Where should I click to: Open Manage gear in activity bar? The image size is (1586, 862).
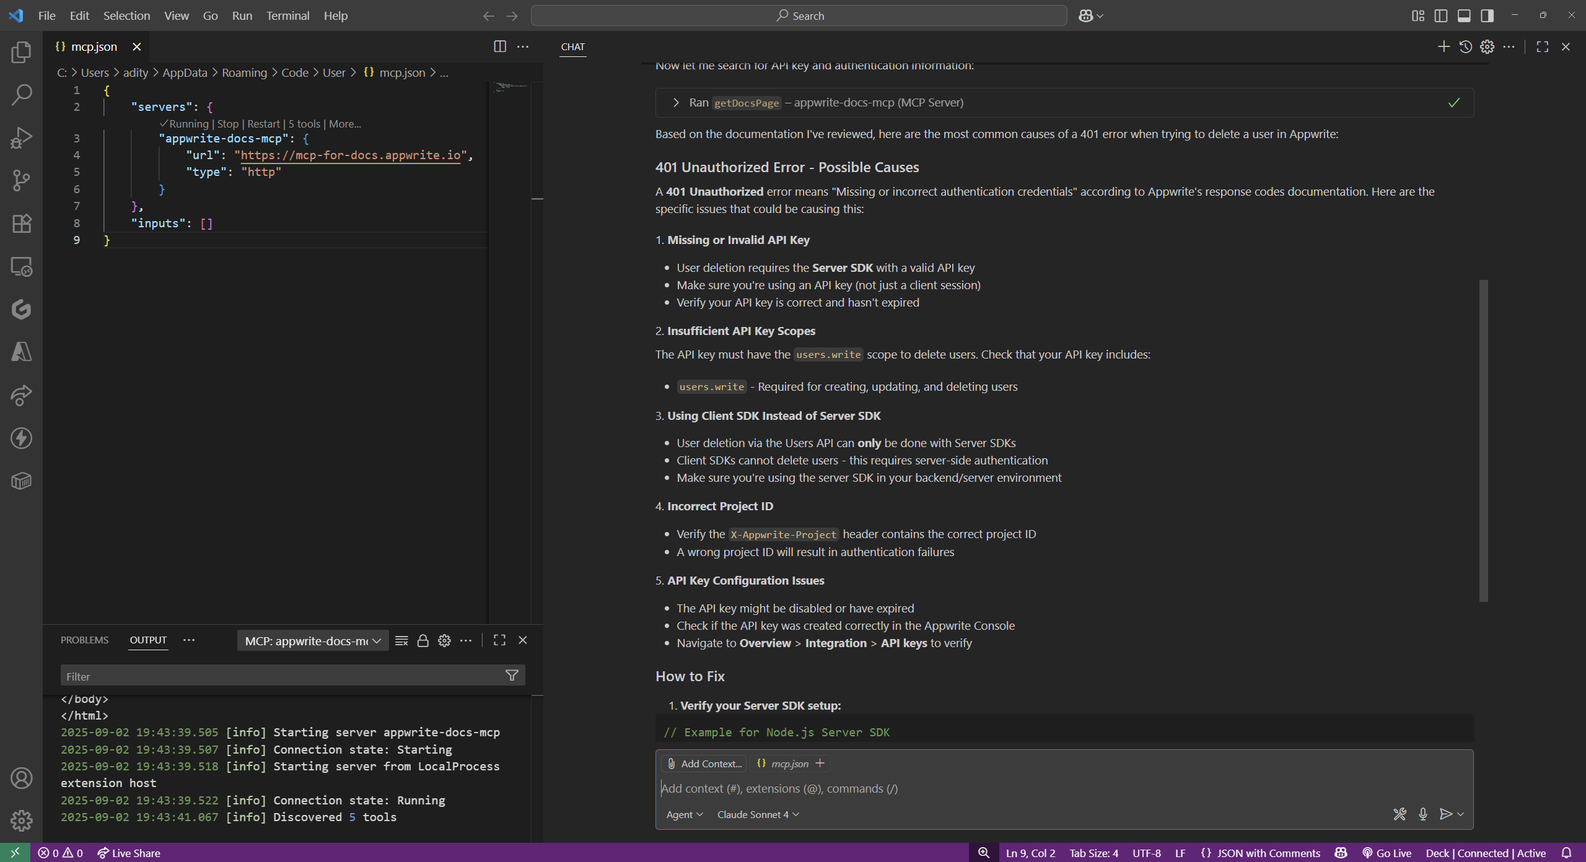click(x=21, y=821)
